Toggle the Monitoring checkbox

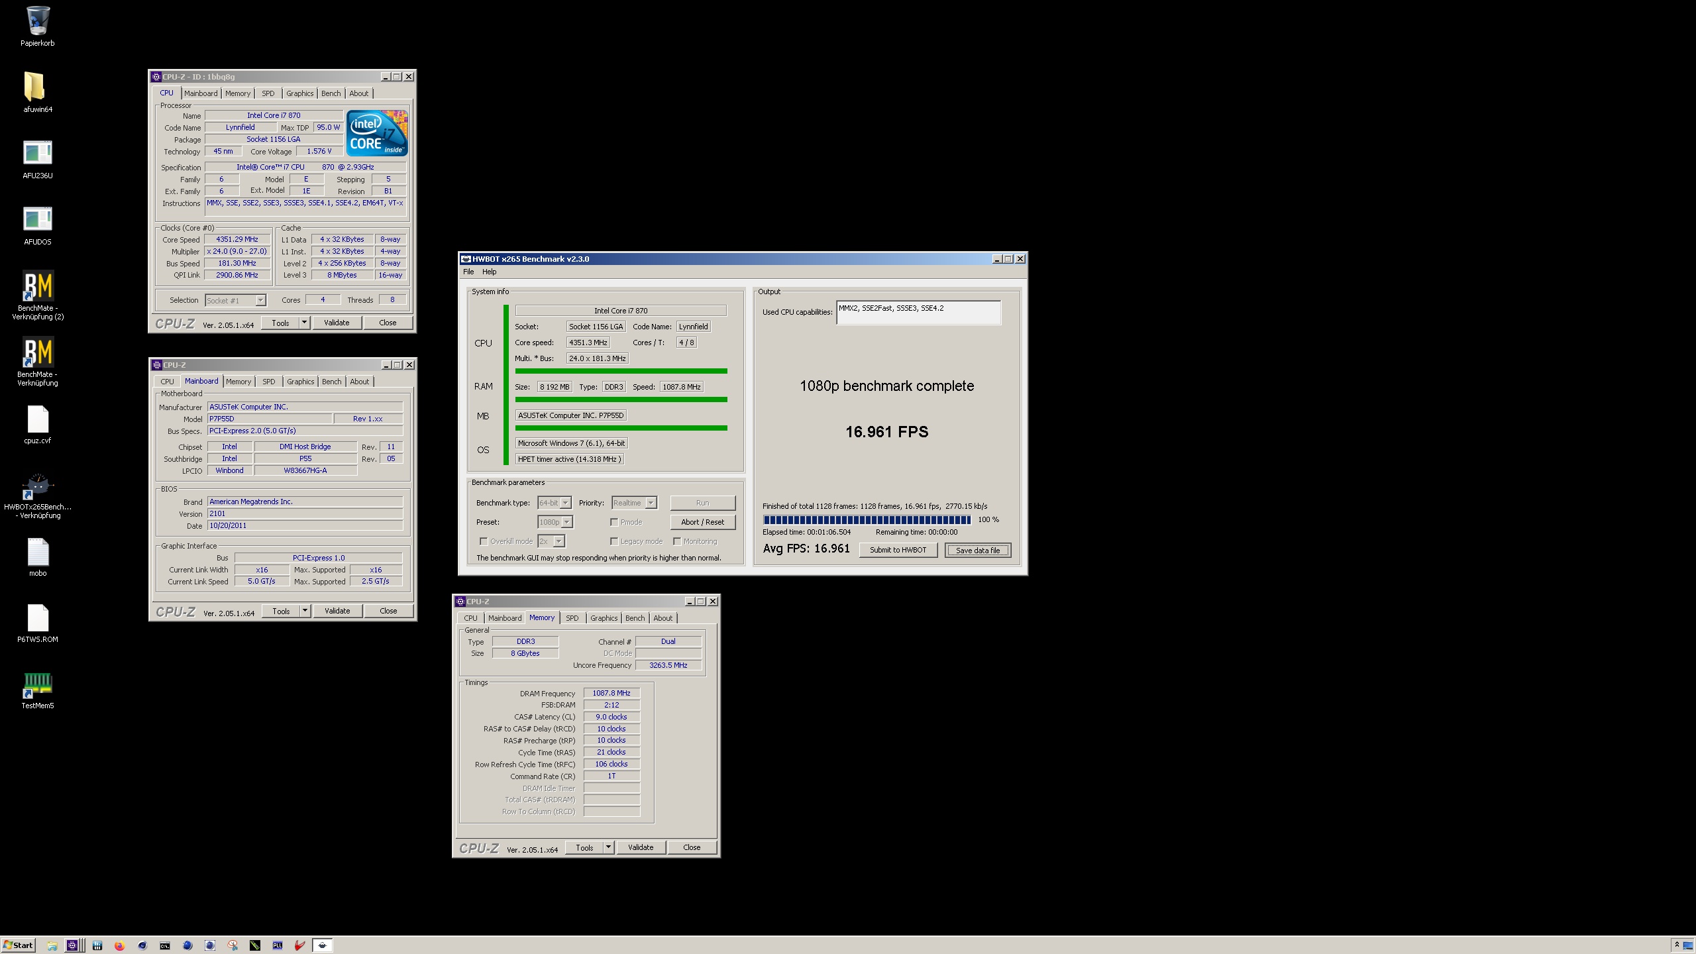pyautogui.click(x=677, y=541)
